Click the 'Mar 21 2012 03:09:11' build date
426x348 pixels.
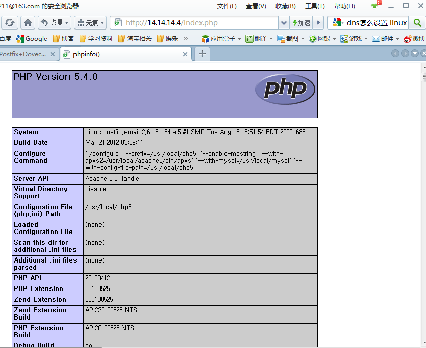[114, 142]
